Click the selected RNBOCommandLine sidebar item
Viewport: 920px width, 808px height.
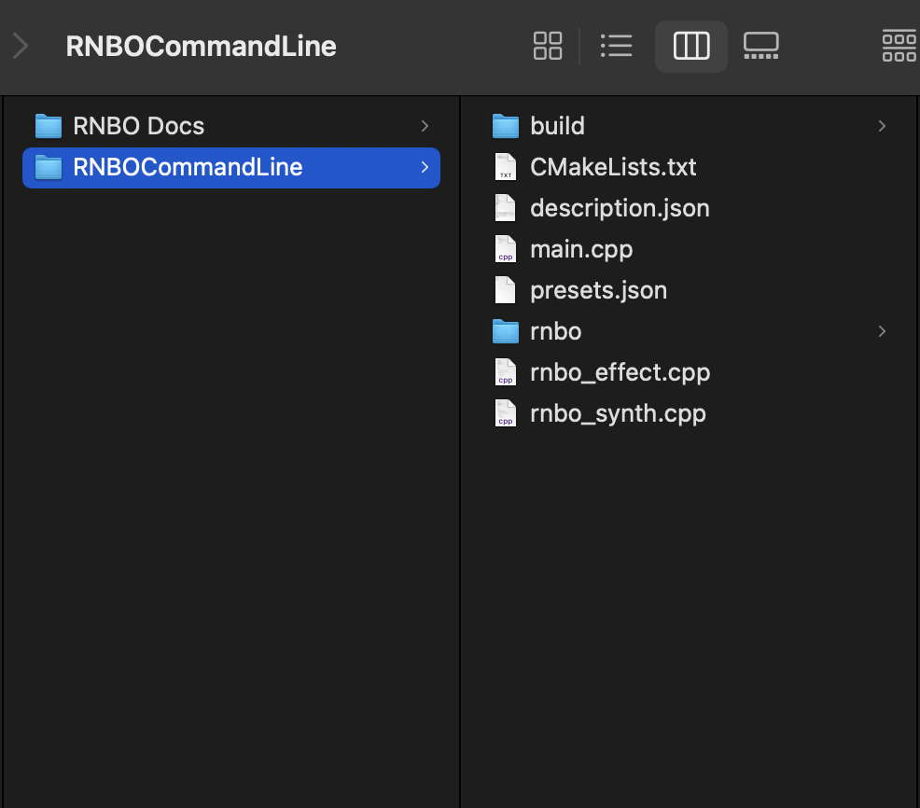point(187,168)
